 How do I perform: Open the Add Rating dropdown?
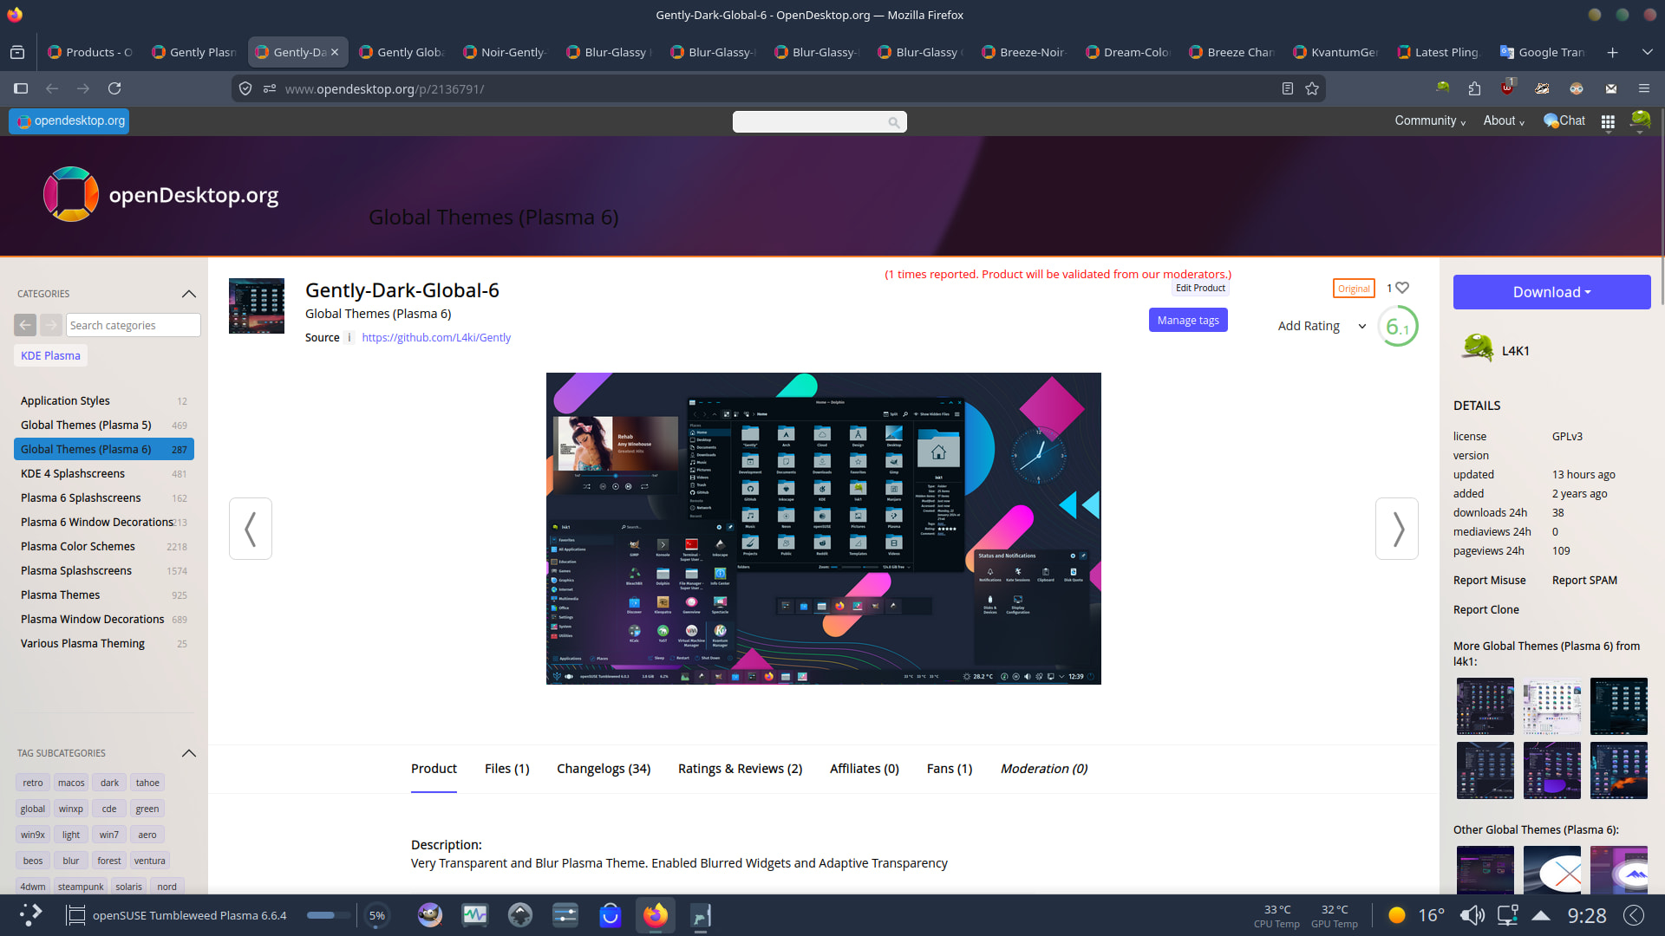point(1322,326)
